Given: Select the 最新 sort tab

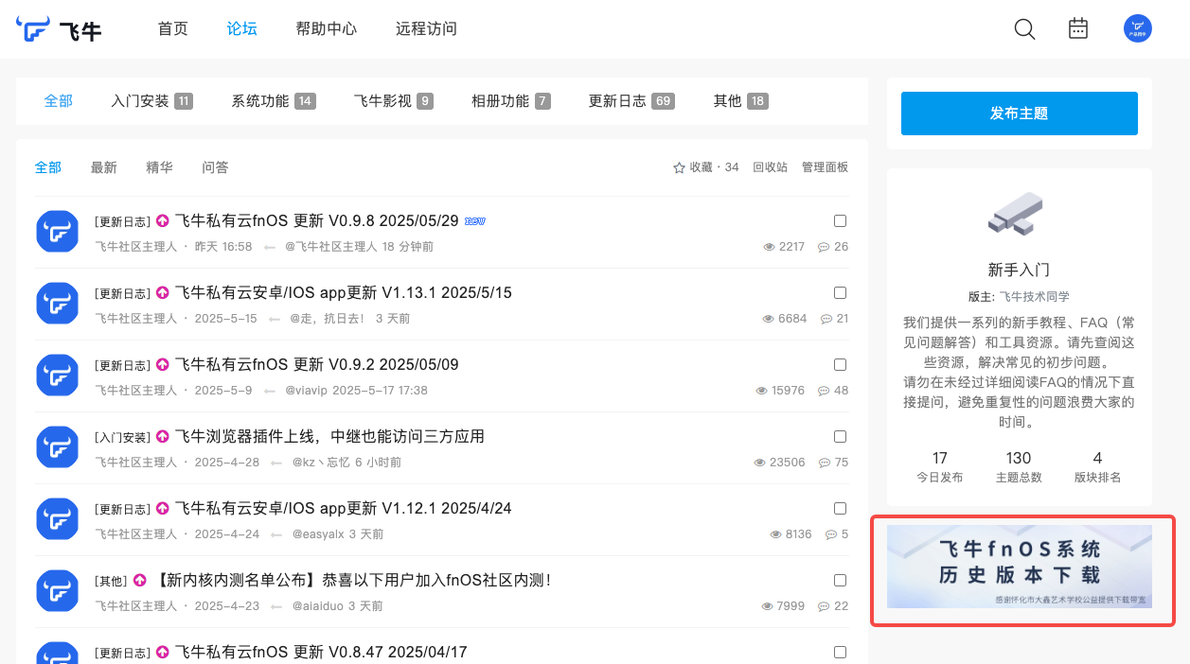Looking at the screenshot, I should [x=104, y=167].
